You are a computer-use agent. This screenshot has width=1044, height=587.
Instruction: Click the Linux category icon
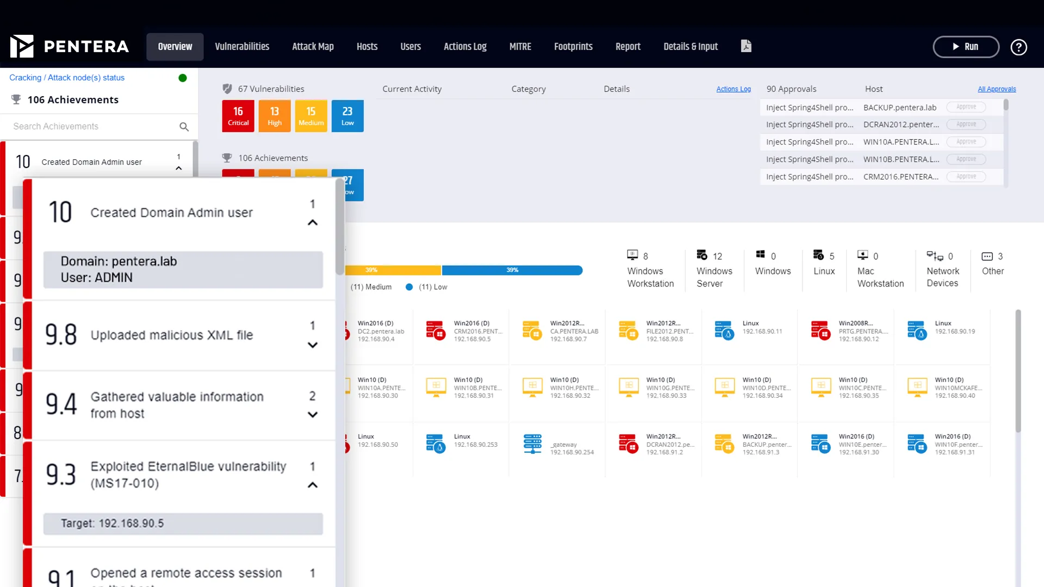[x=818, y=255]
